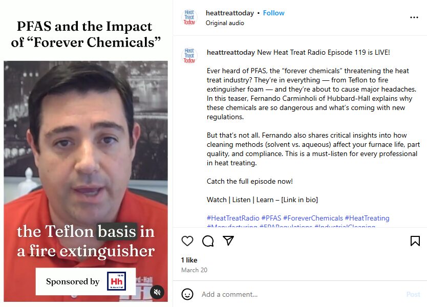Click the Heat Treat Today caption avatar

pos(189,56)
